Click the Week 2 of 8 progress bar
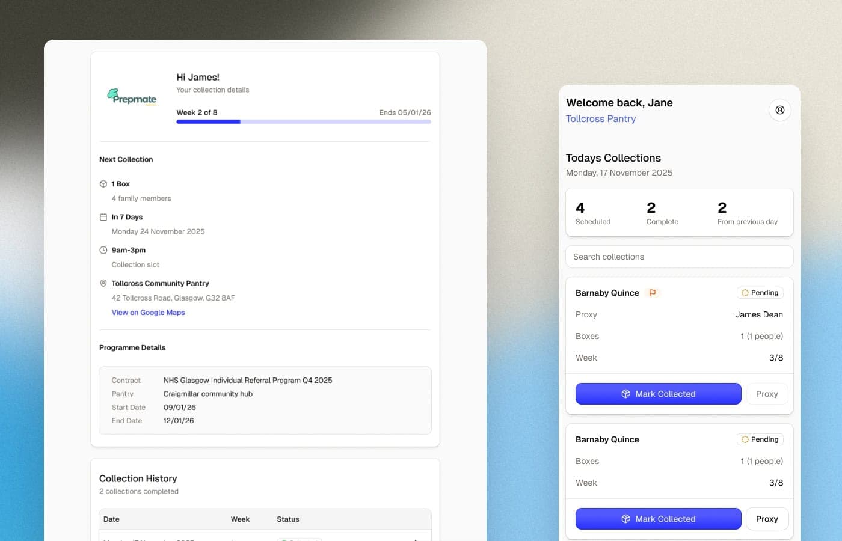 304,122
